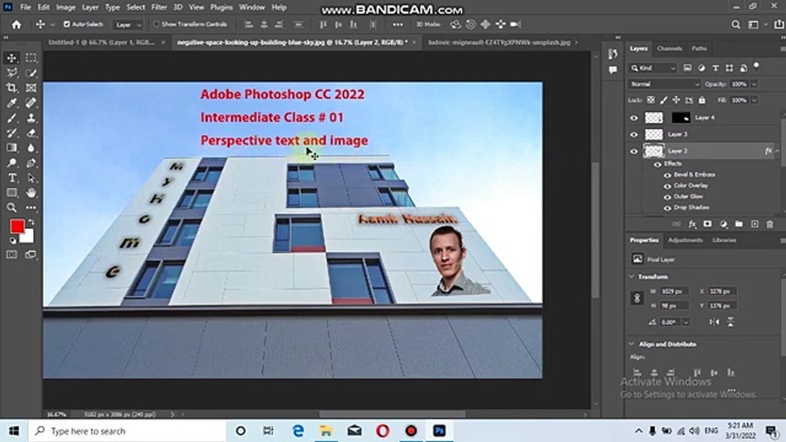Open layer style fx menu at panel bottom
Screen dimensions: 786x442
coord(692,225)
